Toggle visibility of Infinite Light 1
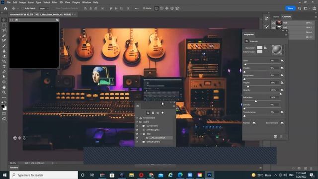Viewport: 318px width, 179px height. coord(137,130)
